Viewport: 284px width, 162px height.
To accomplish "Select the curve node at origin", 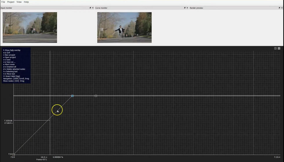I will coord(14,155).
